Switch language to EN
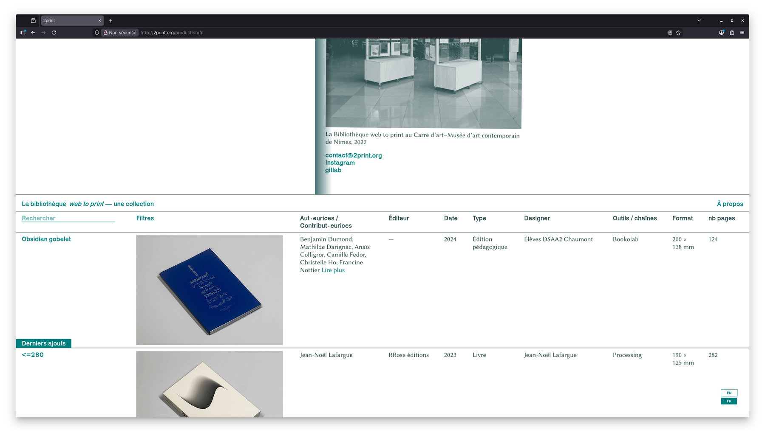Viewport: 765px width, 435px height. point(729,393)
